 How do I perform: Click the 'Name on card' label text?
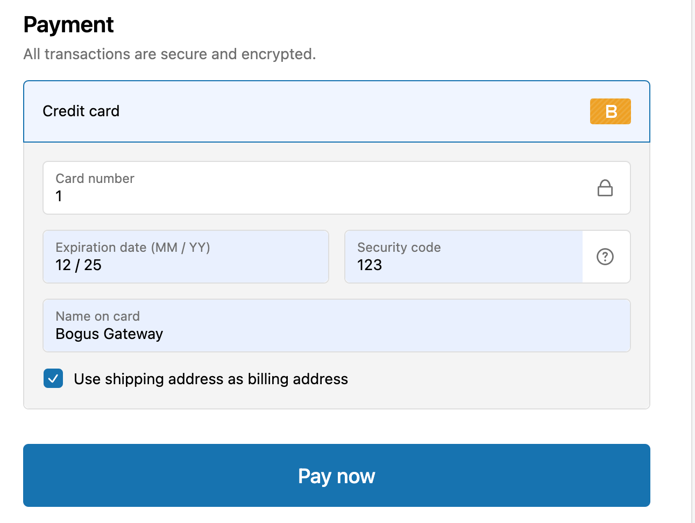coord(98,316)
